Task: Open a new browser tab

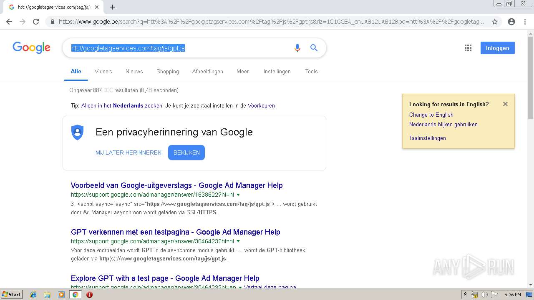Action: pyautogui.click(x=113, y=7)
